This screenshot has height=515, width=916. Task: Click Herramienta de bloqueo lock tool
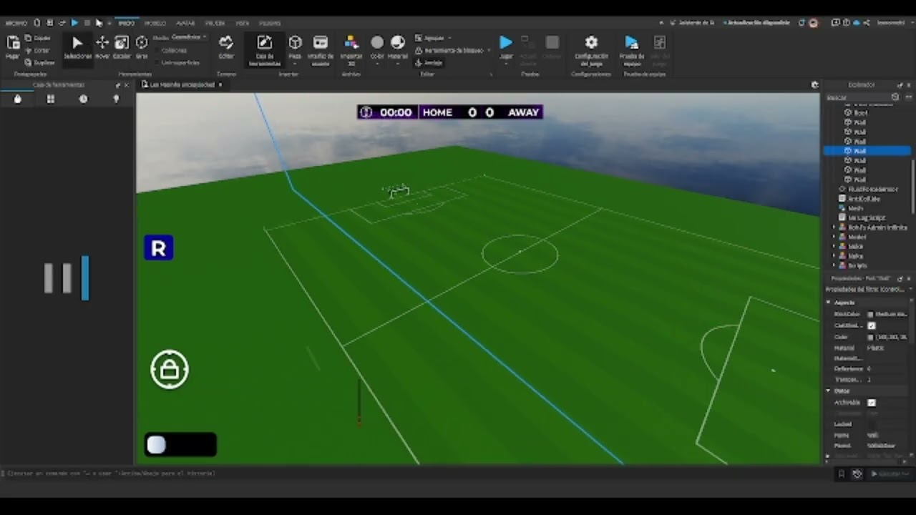tap(450, 50)
